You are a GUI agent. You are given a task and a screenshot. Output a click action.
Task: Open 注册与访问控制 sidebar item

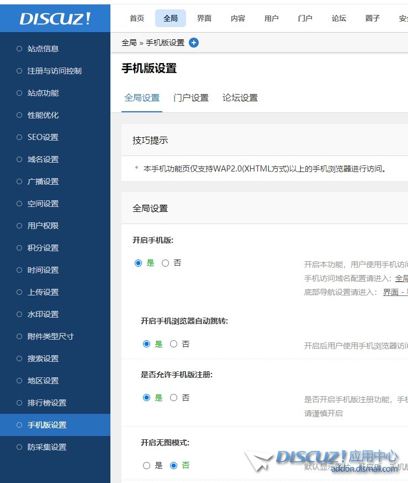coord(55,71)
